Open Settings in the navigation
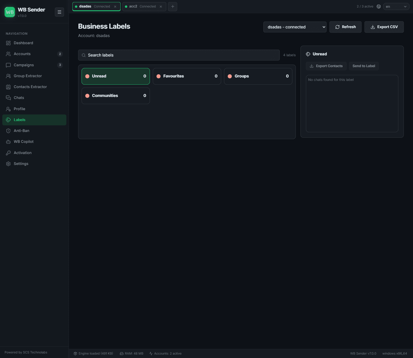 pos(34,164)
